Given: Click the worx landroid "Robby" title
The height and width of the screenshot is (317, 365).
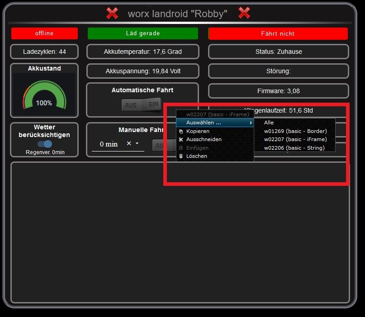Looking at the screenshot, I should click(178, 14).
